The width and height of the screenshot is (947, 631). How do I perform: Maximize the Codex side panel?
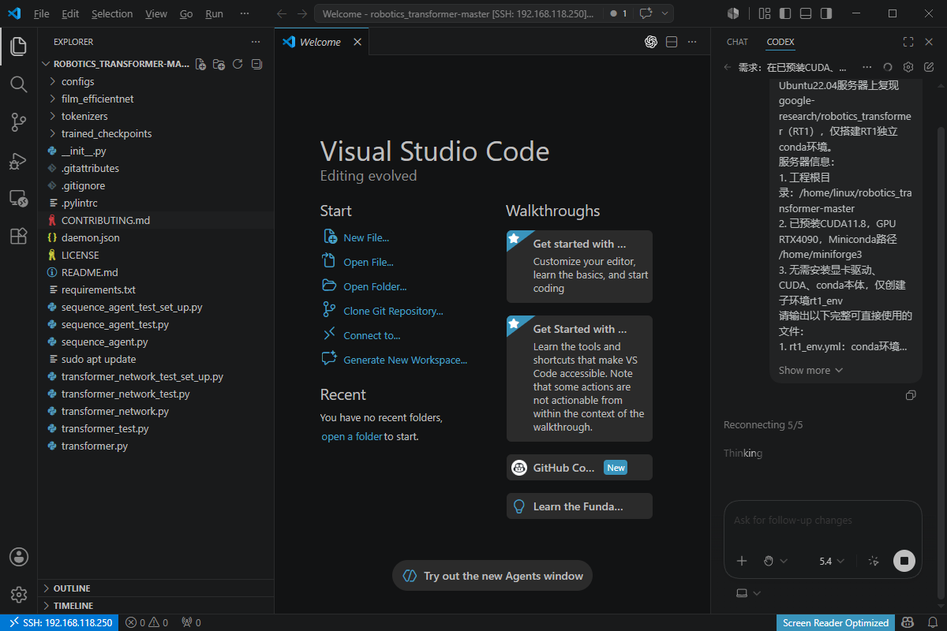(908, 42)
